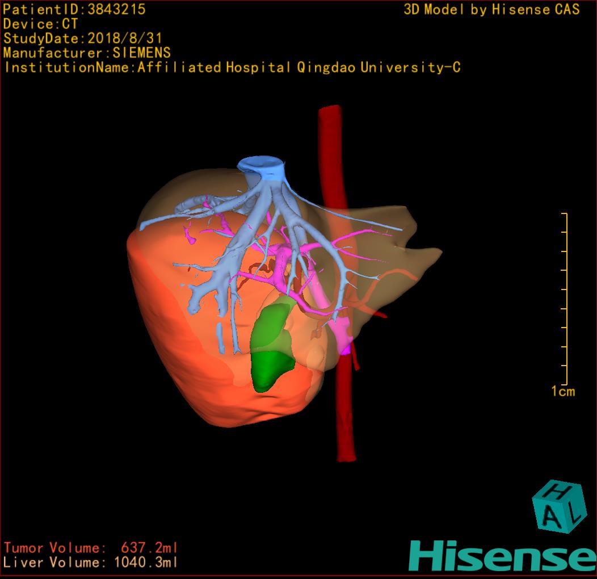This screenshot has width=597, height=579.
Task: Click the PatientID:3843215 text
Action: [74, 10]
